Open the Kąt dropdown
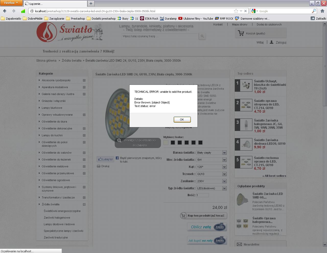This screenshot has height=253, width=327. click(212, 167)
